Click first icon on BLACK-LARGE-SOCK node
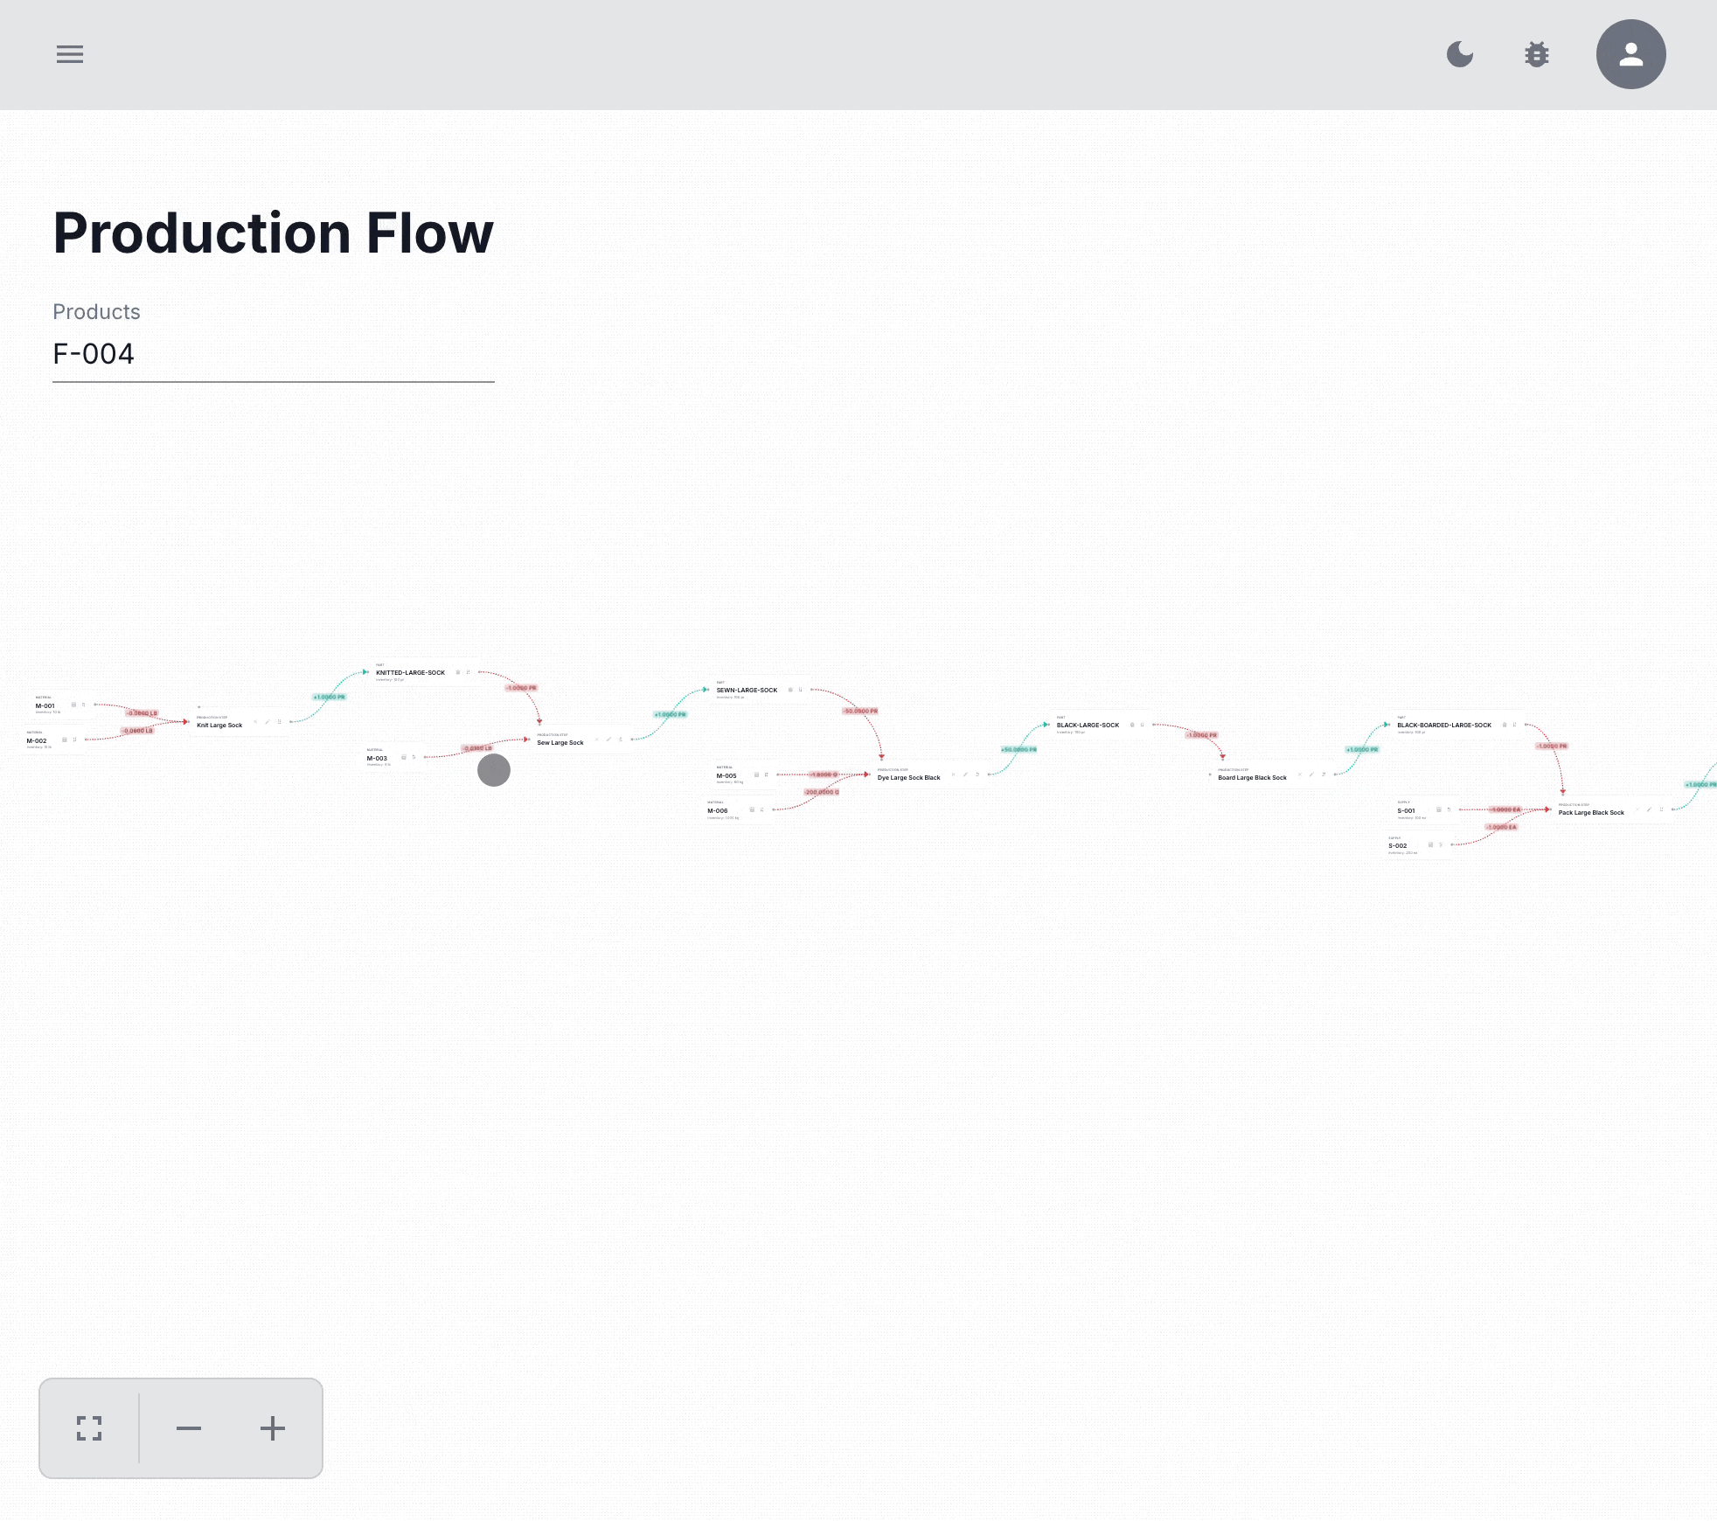 (x=1131, y=725)
